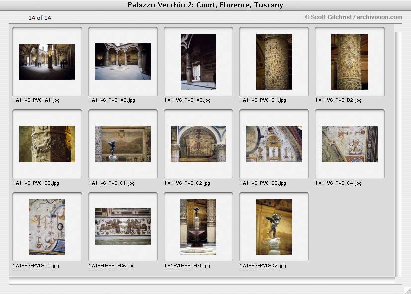
Task: Open thumbnail 1A1-VG-PVC-A1.jpg courtyard view
Action: (x=47, y=62)
